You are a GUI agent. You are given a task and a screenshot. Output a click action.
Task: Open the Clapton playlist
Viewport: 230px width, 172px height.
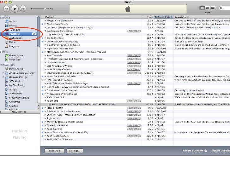pyautogui.click(x=14, y=106)
